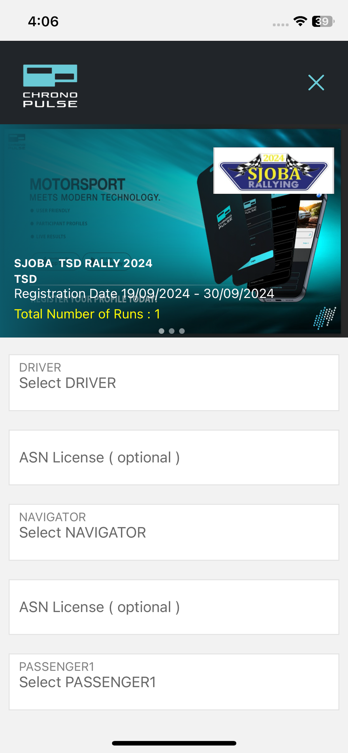Viewport: 348px width, 753px height.
Task: Focus the driver's ASN License field
Action: (x=174, y=457)
